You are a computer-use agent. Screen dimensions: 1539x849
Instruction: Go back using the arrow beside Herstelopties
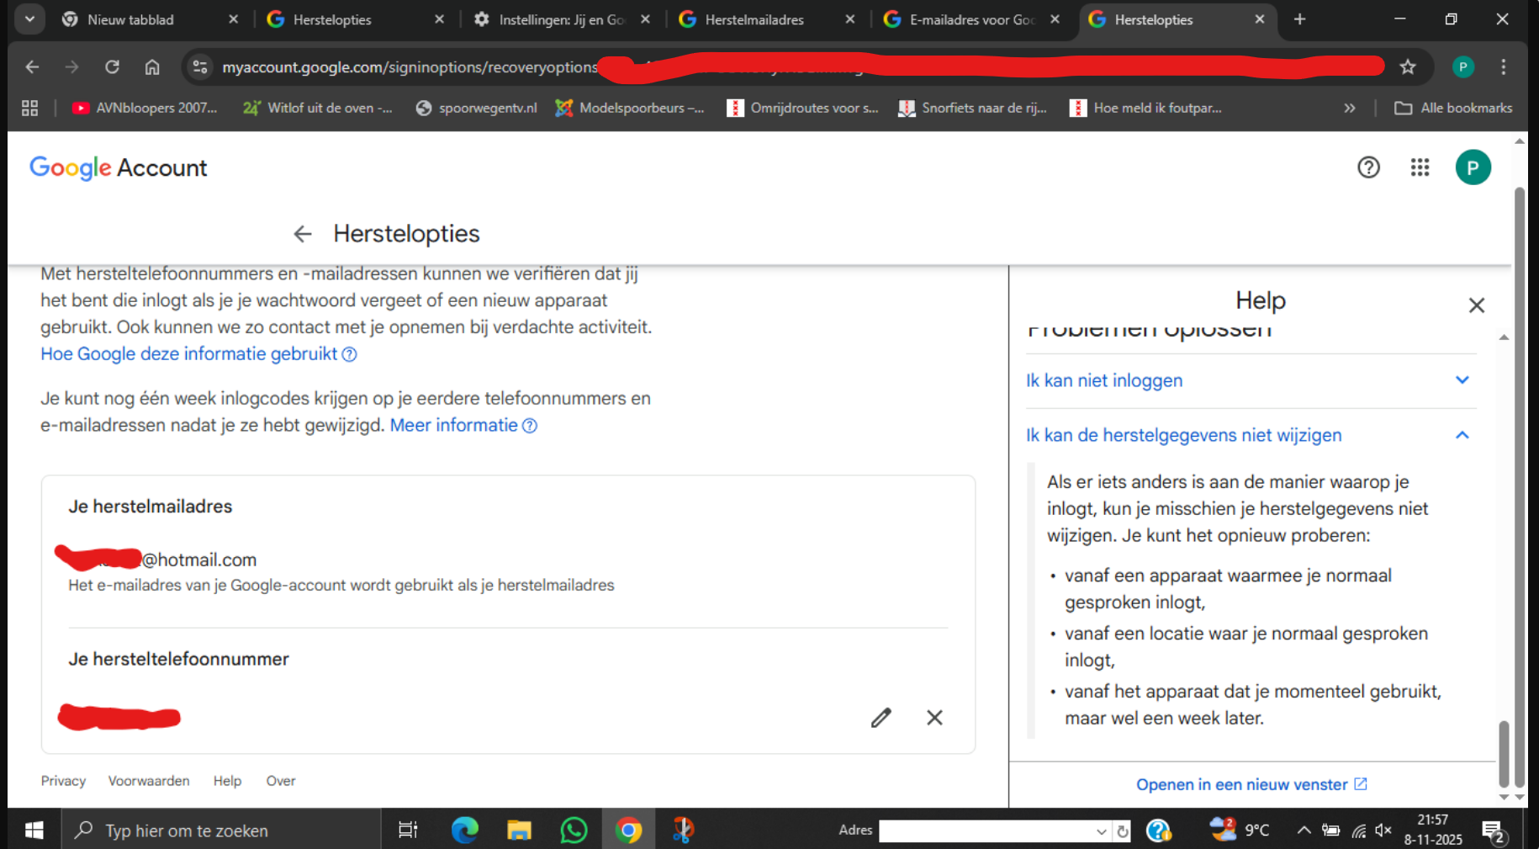coord(303,234)
